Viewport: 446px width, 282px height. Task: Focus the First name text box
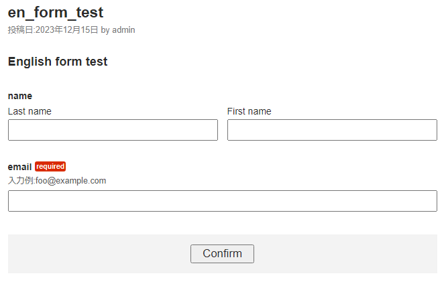coord(332,130)
